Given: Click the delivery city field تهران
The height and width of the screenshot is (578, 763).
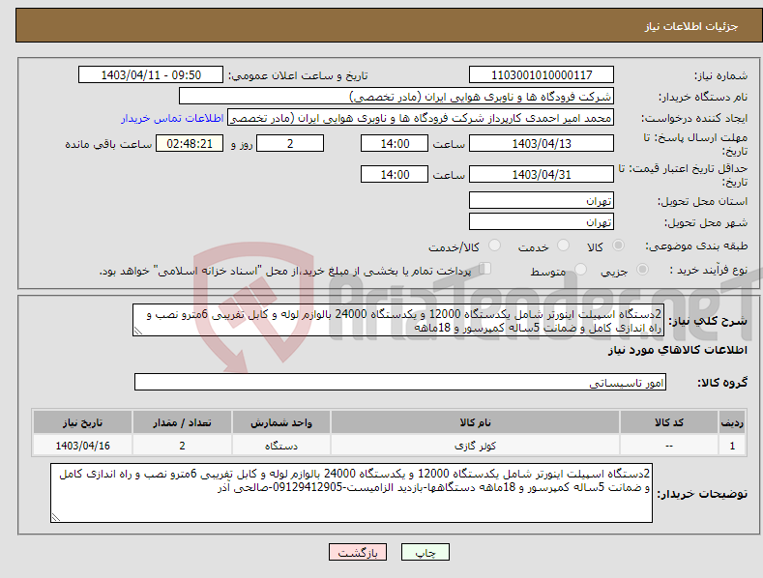Looking at the screenshot, I should pos(542,222).
